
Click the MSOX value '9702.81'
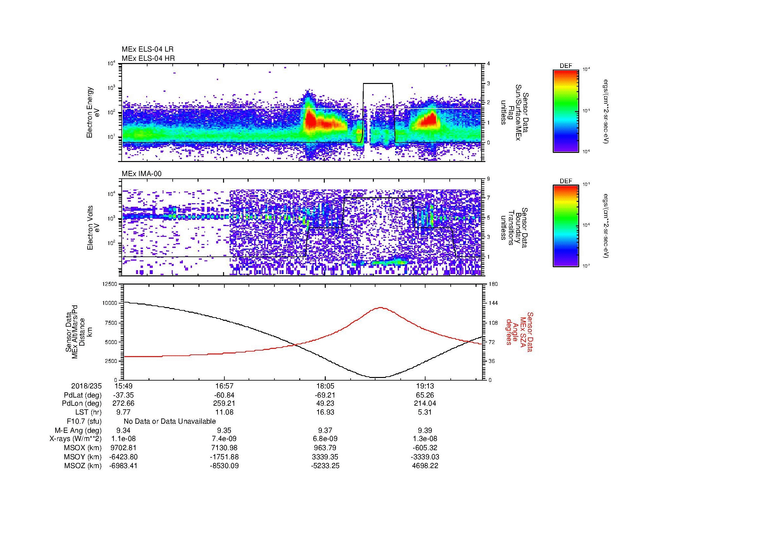click(x=124, y=448)
